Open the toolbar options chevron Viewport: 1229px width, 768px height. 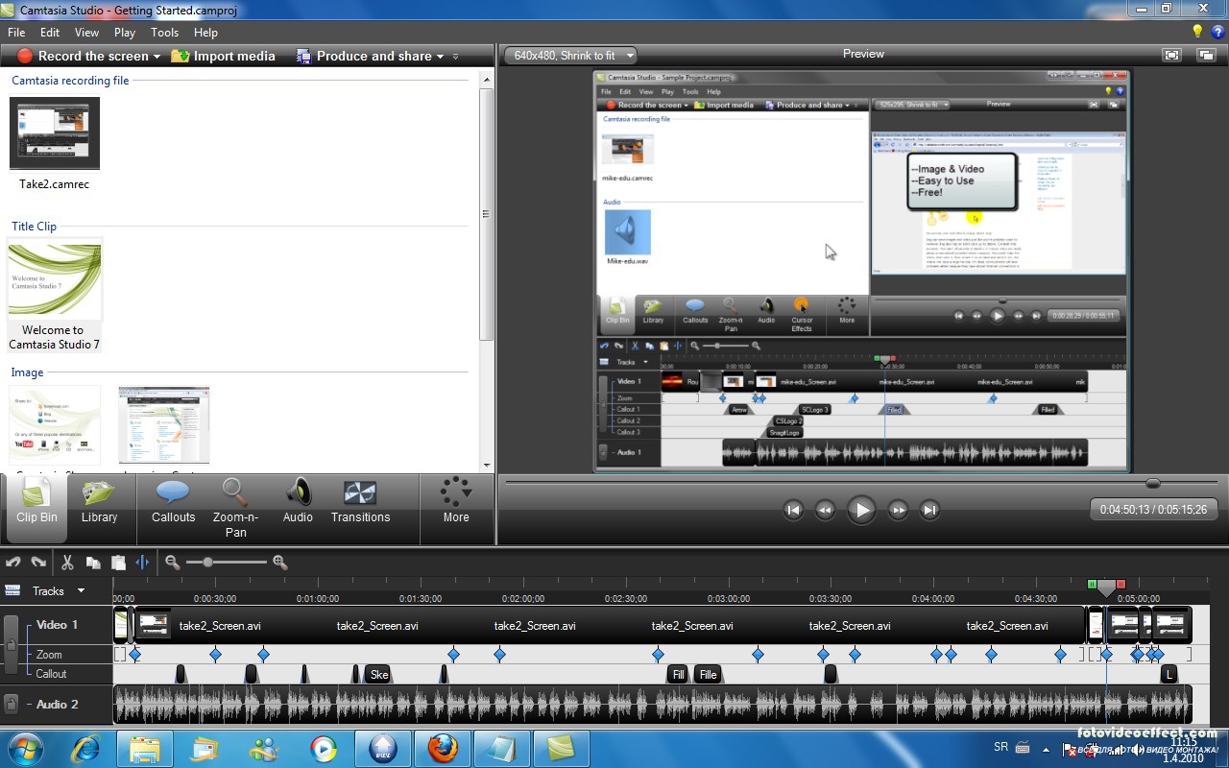tap(455, 57)
